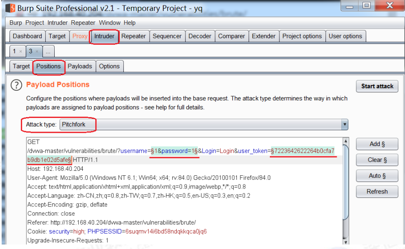Click the Refresh button
The image size is (405, 249).
(377, 192)
